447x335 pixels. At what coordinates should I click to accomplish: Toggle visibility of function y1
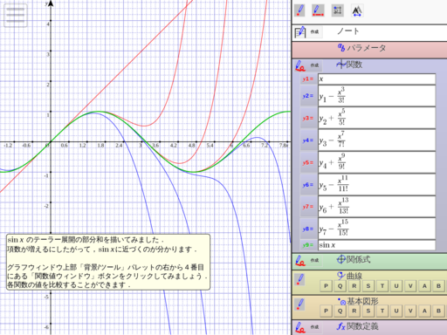[x=308, y=79]
